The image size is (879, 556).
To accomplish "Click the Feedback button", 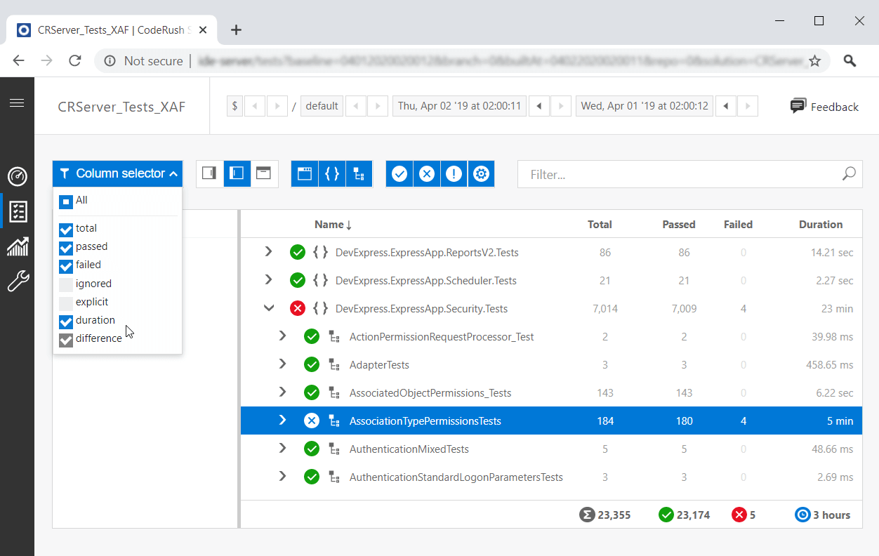I will pyautogui.click(x=824, y=106).
